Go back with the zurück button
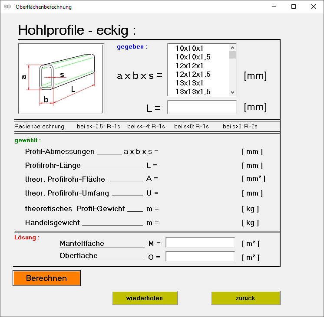The height and width of the screenshot is (317, 324). [245, 298]
